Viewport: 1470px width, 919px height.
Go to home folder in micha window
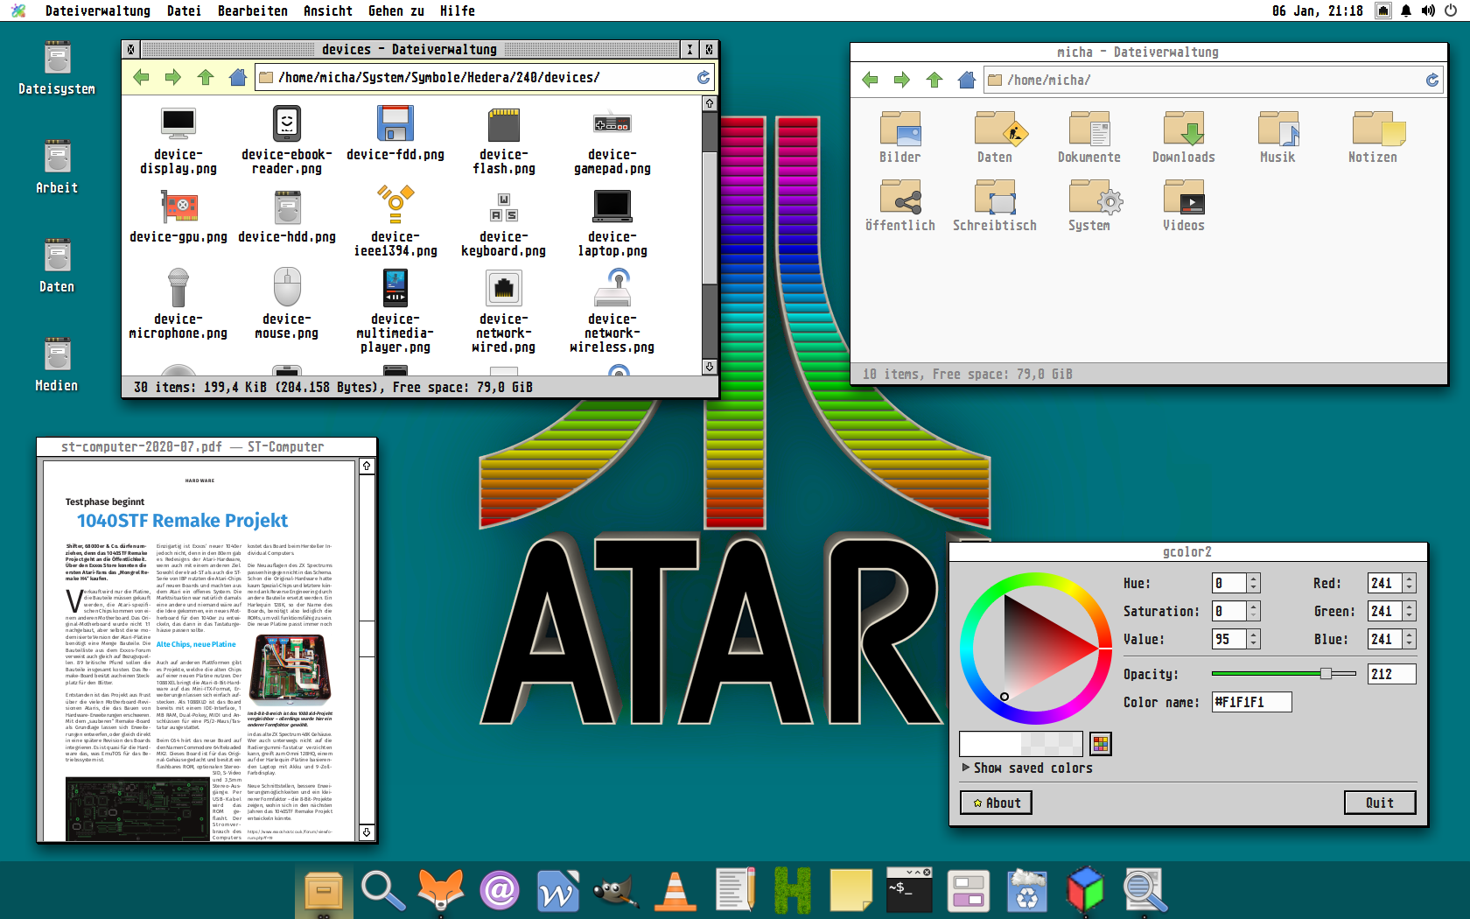click(x=967, y=81)
